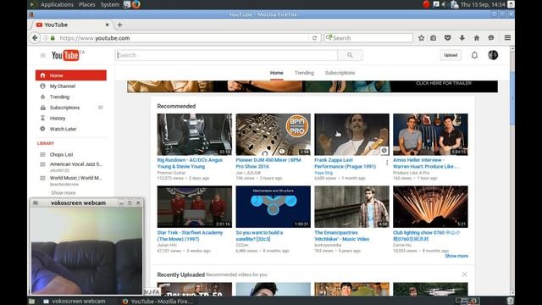The image size is (542, 305).
Task: Open Club lighting show thumbnail
Action: (x=430, y=207)
